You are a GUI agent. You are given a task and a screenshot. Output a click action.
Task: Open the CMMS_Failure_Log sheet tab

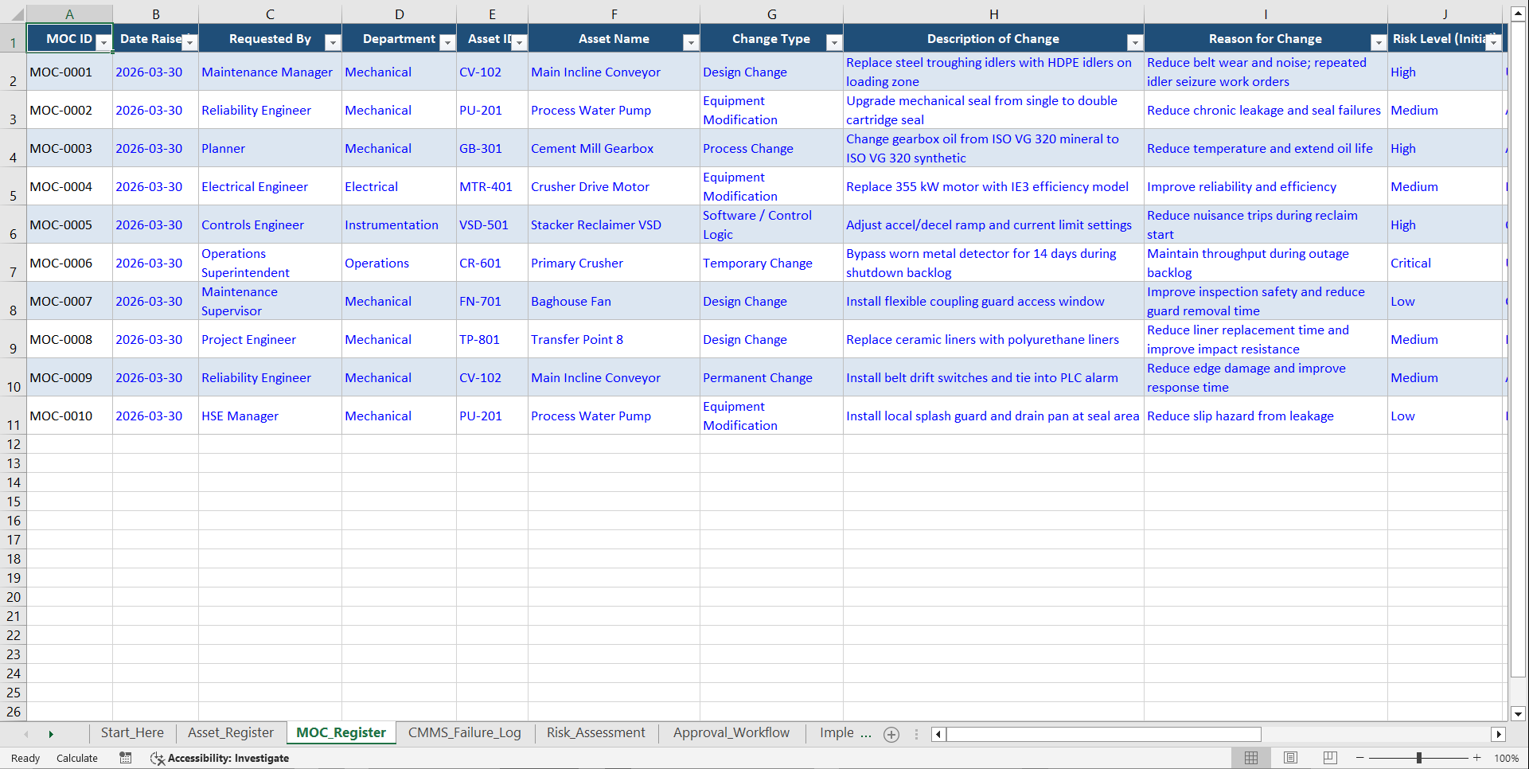(x=465, y=732)
